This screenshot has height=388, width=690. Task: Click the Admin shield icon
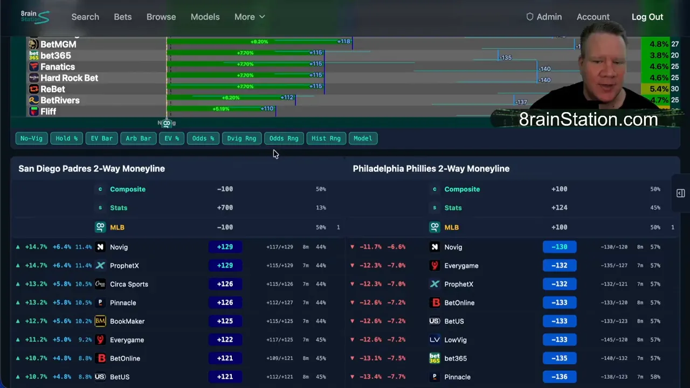[x=530, y=17]
